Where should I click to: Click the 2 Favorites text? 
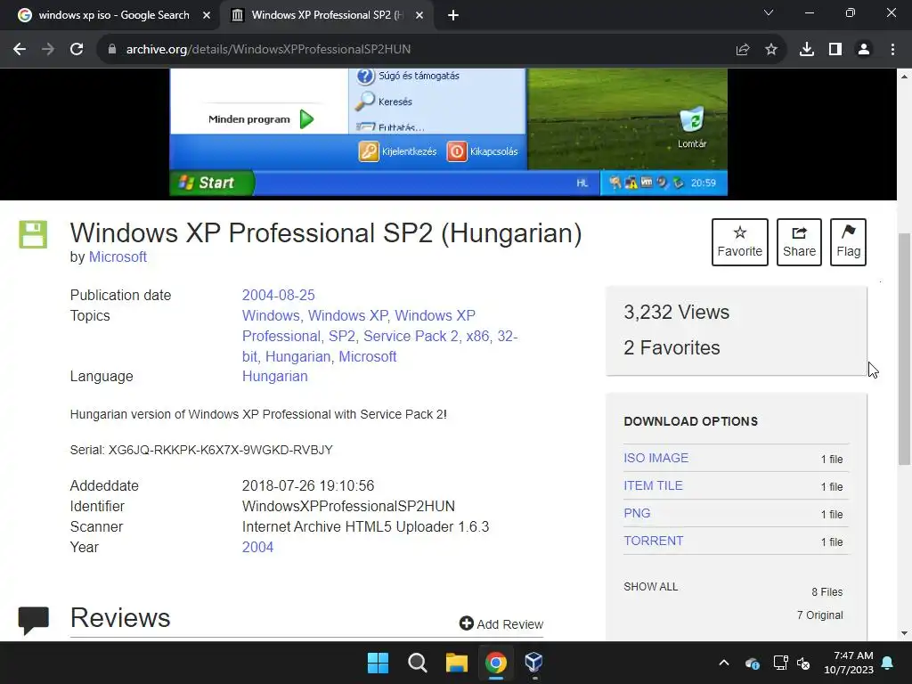tap(672, 348)
